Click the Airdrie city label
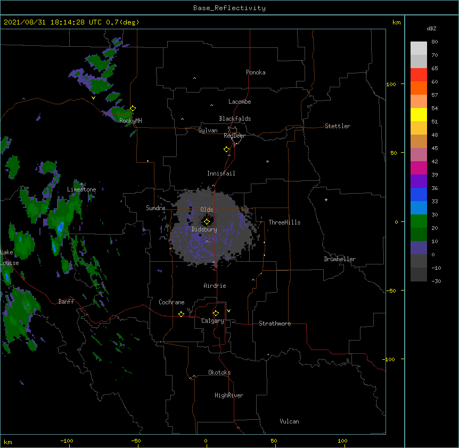459x448 pixels. [x=215, y=286]
